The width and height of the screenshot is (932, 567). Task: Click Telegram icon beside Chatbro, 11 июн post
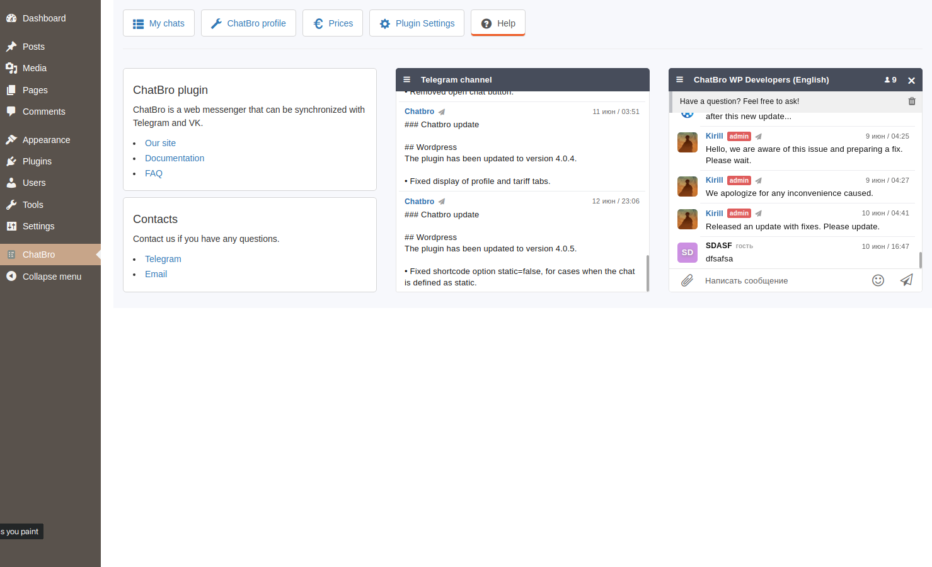(x=442, y=112)
